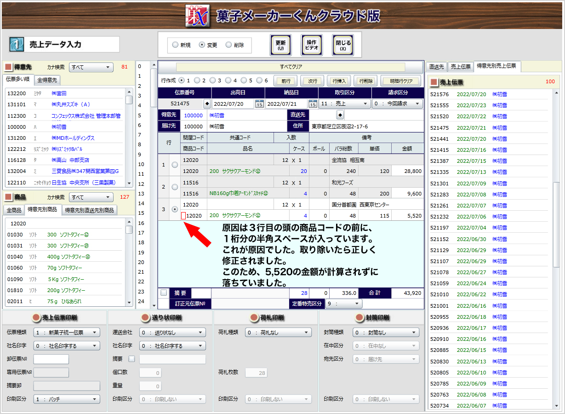Open the 伝票種類 dropdown showing 新菓子統一伝票
Screen dimensions: 565x414
[x=67, y=333]
